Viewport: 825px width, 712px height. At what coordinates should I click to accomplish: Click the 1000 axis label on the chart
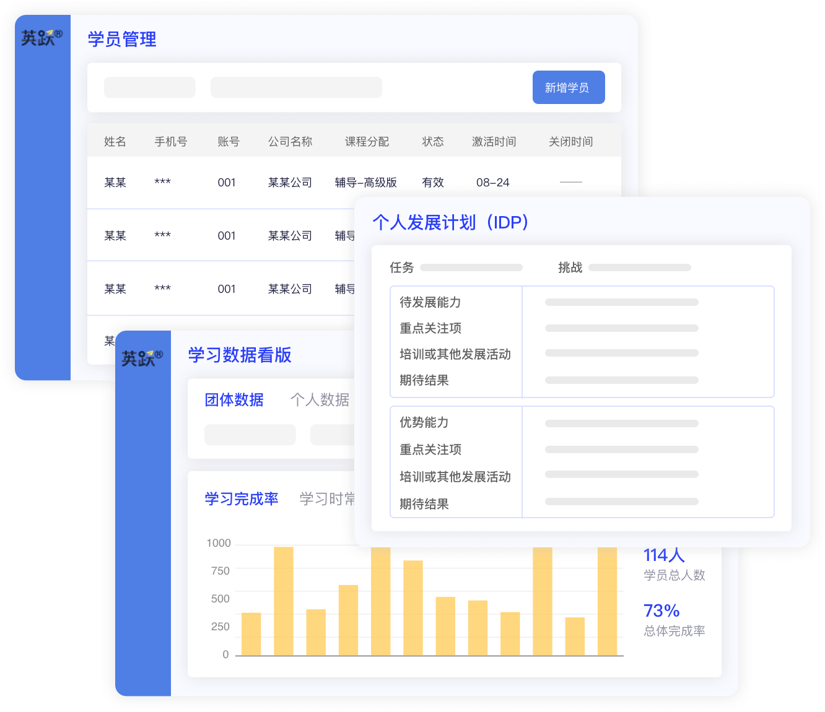(219, 543)
